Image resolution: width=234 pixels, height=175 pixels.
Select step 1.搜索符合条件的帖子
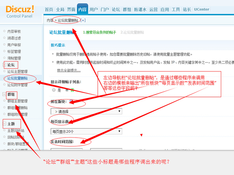pyautogui.click(x=100, y=32)
